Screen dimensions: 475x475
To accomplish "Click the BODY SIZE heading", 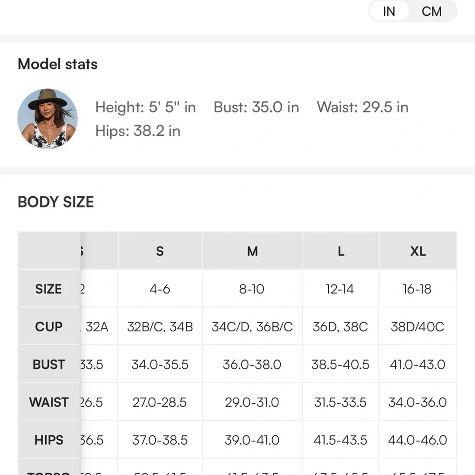I will (56, 202).
